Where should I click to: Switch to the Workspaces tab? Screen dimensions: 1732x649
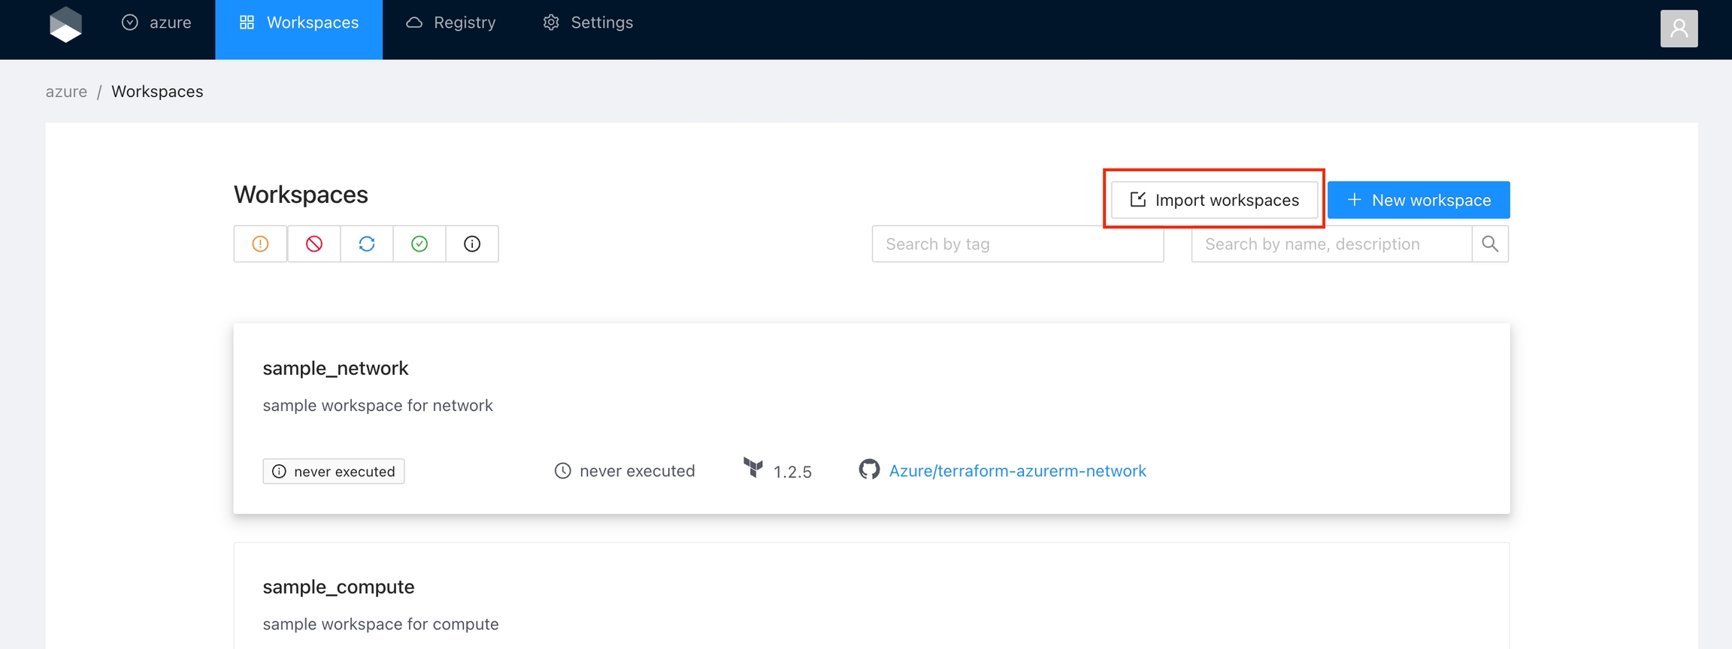[x=298, y=23]
